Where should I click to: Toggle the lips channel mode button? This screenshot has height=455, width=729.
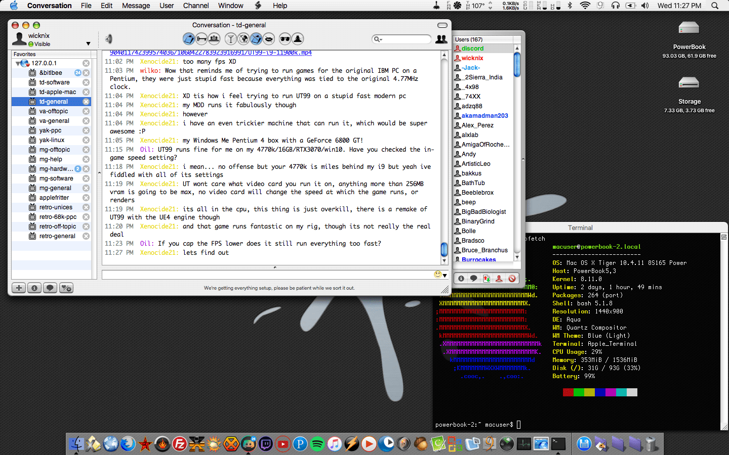pos(269,38)
